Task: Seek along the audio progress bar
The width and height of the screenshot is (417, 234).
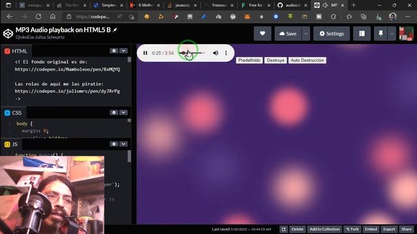Action: tap(192, 53)
